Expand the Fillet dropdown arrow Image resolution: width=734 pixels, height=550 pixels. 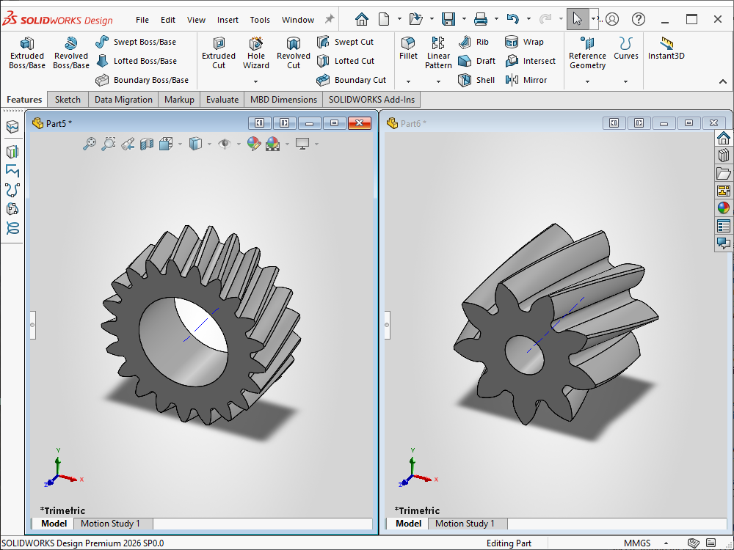click(409, 81)
